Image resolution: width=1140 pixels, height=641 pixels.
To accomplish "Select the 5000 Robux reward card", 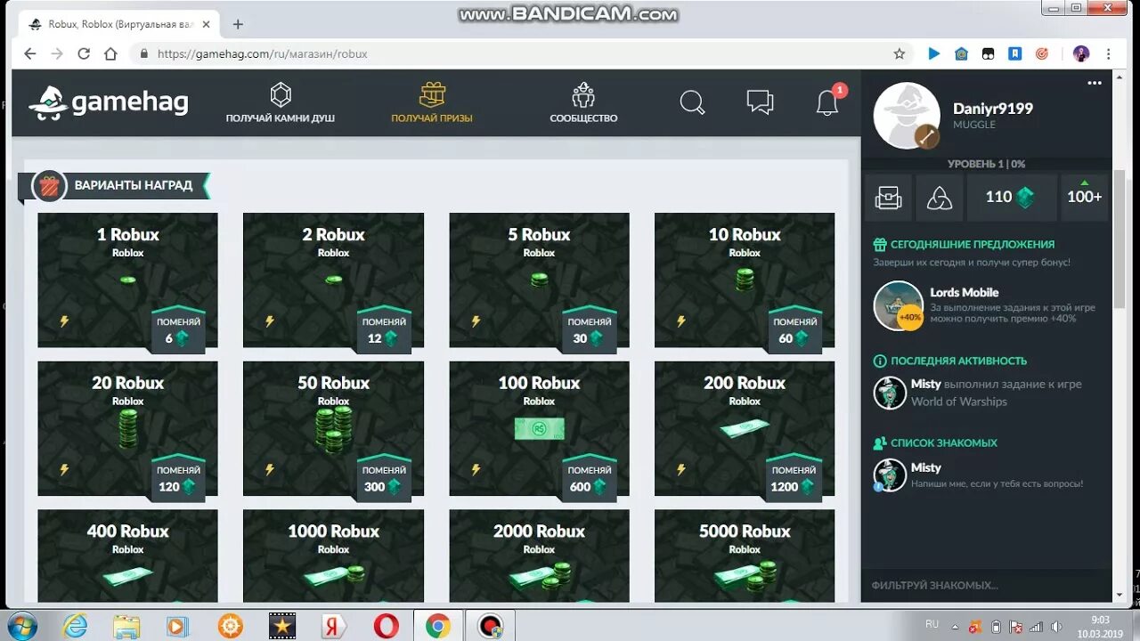I will [x=745, y=556].
